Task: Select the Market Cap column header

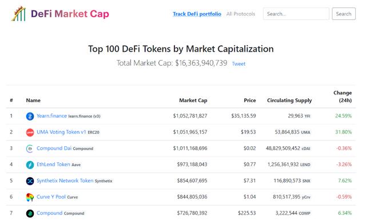Action: pos(193,101)
